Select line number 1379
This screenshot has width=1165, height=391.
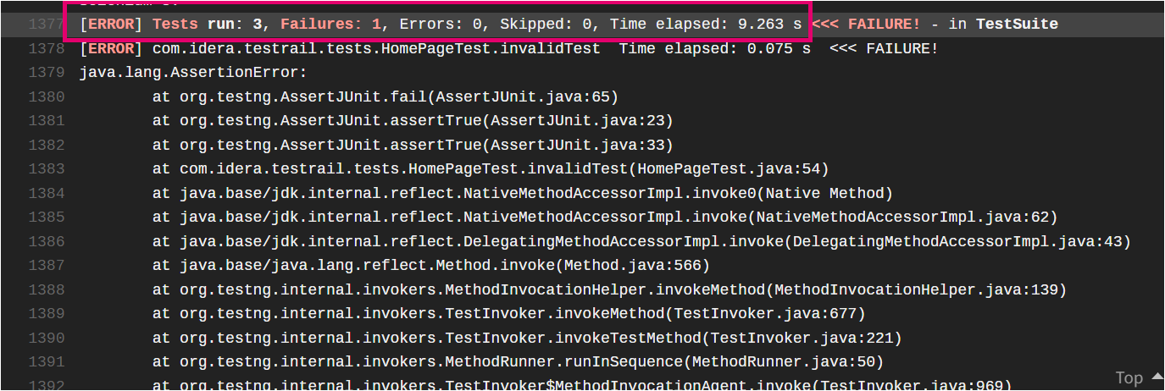pos(46,73)
